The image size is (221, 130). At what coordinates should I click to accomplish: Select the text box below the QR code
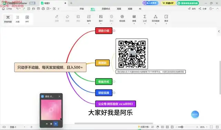[x=151, y=72]
